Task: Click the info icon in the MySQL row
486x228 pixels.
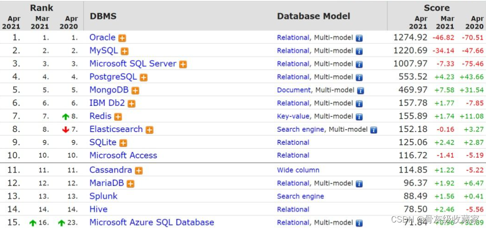Action: 359,51
